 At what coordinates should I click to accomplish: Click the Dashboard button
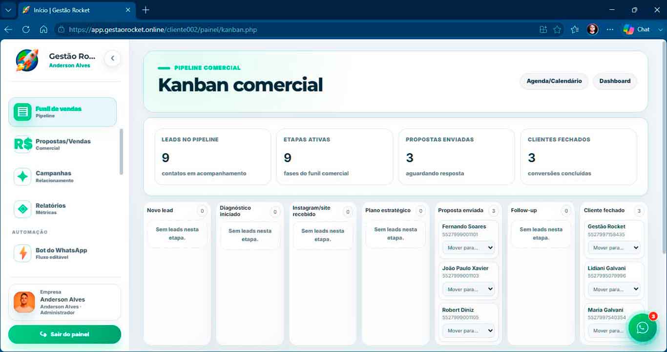615,81
